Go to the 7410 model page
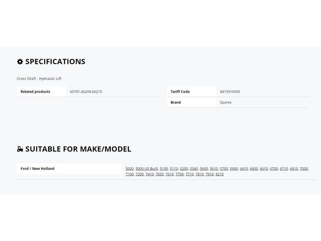321x241 pixels. click(x=150, y=174)
